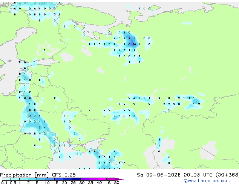The width and height of the screenshot is (239, 184).
Task: Click legend label '30'
Action: (x=82, y=182)
